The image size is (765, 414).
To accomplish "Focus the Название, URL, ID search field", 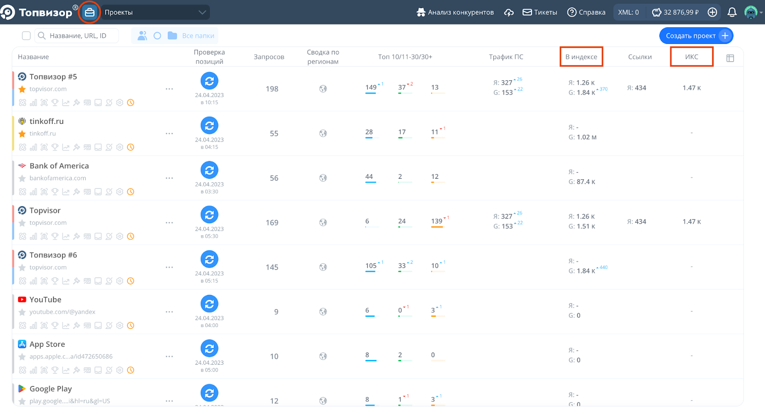I will 81,36.
